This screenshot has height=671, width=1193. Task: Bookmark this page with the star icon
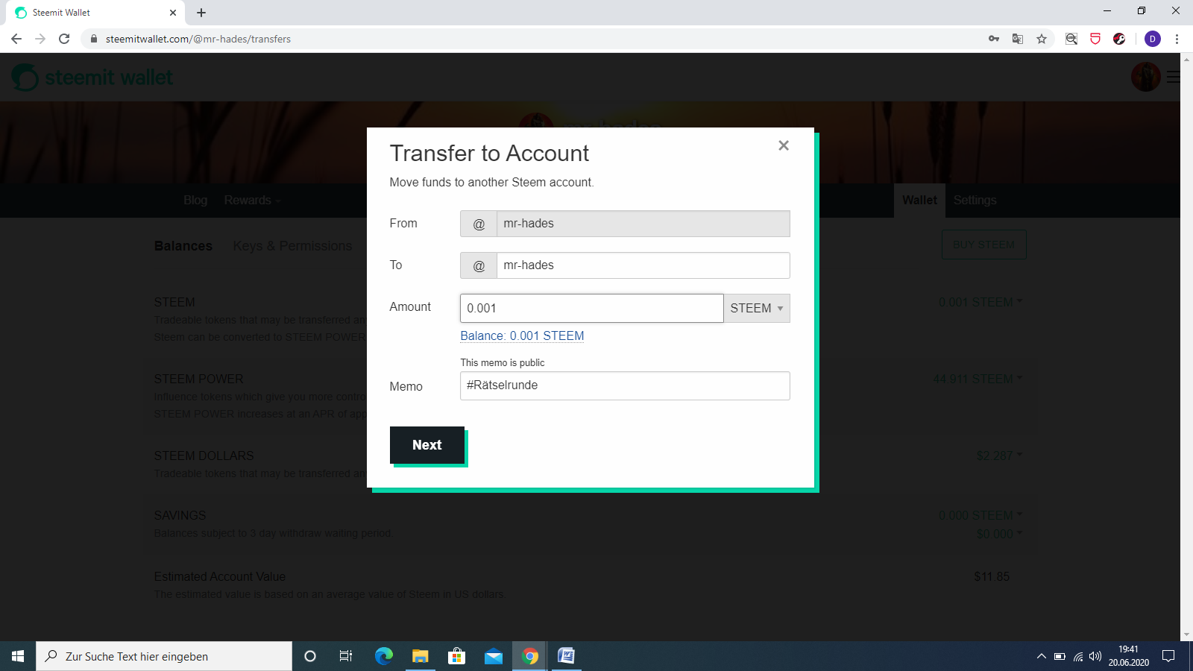pyautogui.click(x=1042, y=39)
